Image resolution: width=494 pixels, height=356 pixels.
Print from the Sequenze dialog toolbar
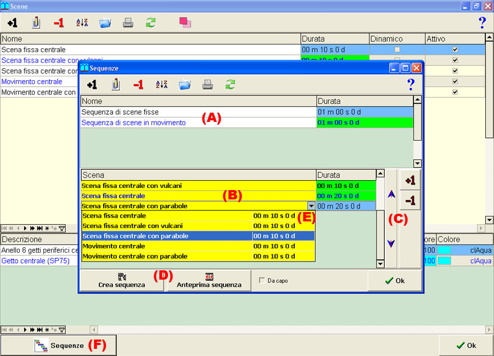click(x=207, y=85)
